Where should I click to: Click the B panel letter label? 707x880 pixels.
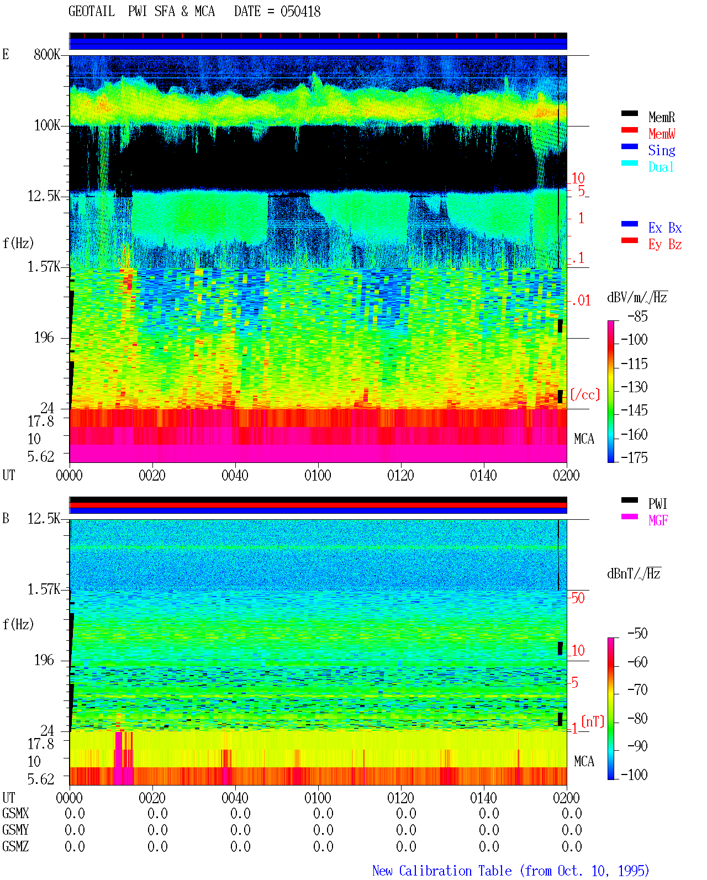tap(6, 518)
